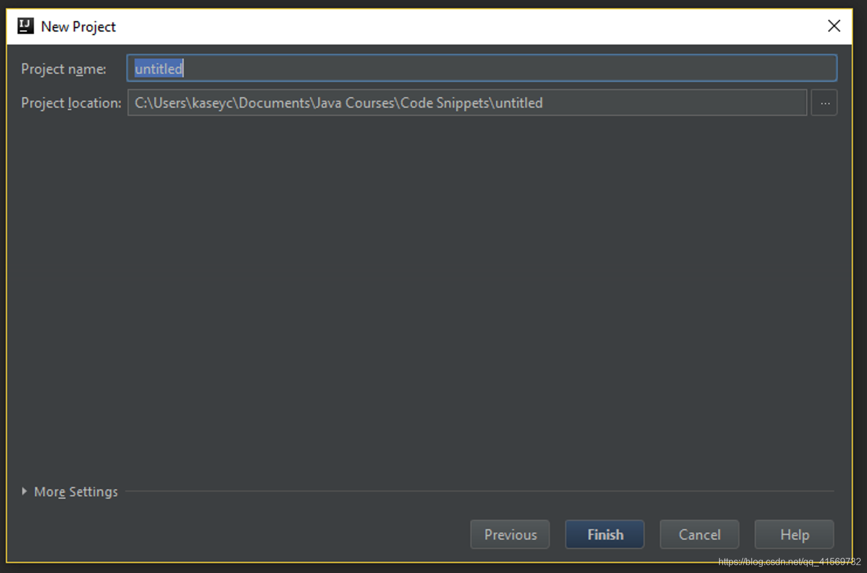The height and width of the screenshot is (573, 867).
Task: Click the Project name label
Action: 64,69
